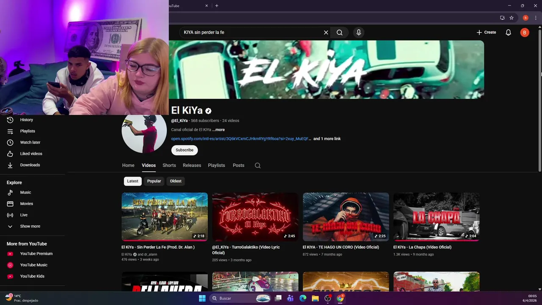Switch to the Releases tab
Screen dimensions: 542x305
coord(192,165)
